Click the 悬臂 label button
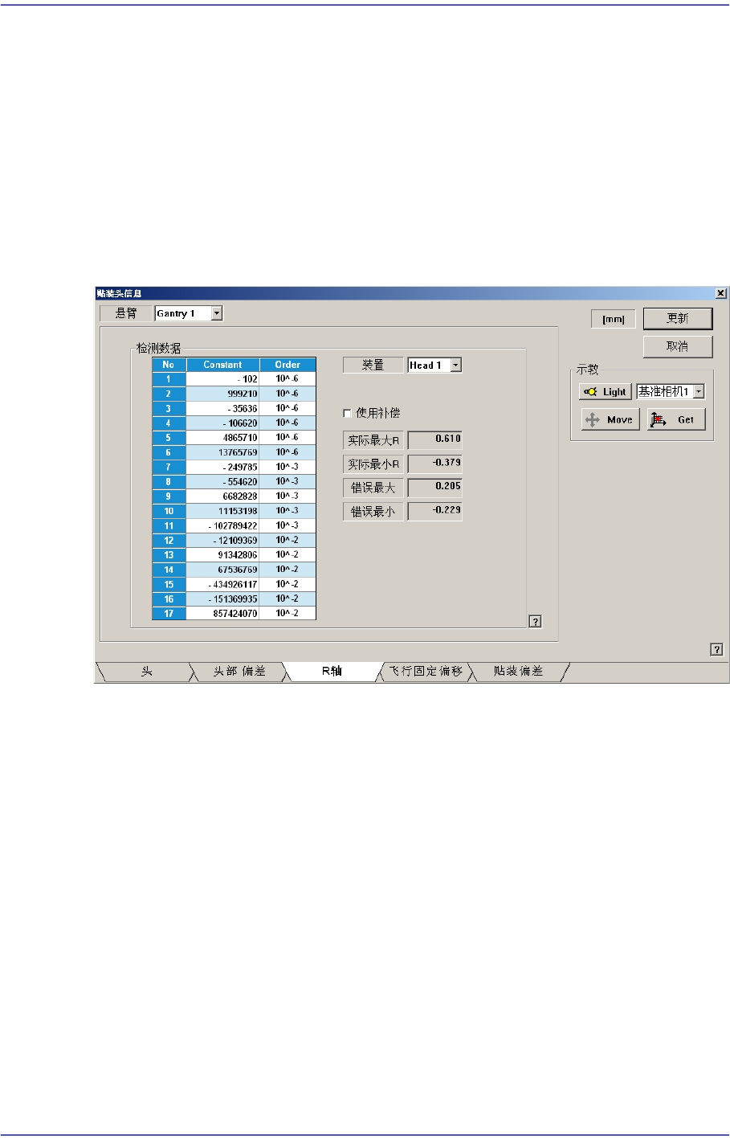730x1144 pixels. pos(126,313)
